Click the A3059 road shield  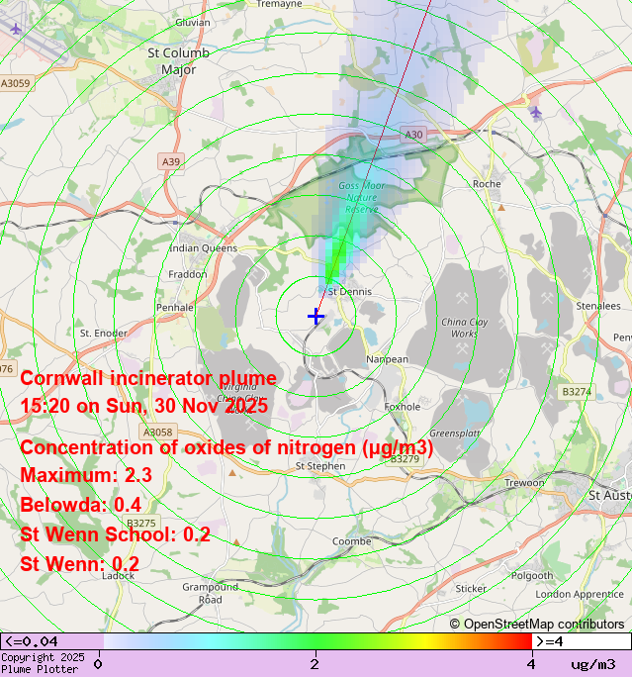[15, 84]
